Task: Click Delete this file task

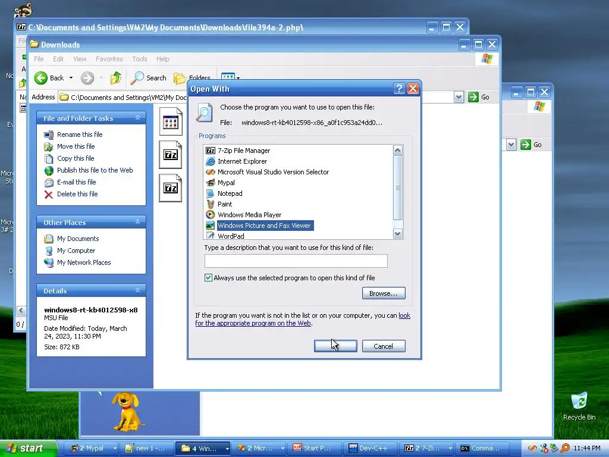Action: (x=77, y=194)
